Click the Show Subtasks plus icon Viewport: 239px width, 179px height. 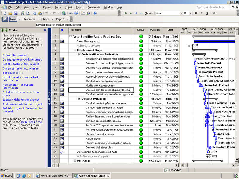[x=136, y=13]
